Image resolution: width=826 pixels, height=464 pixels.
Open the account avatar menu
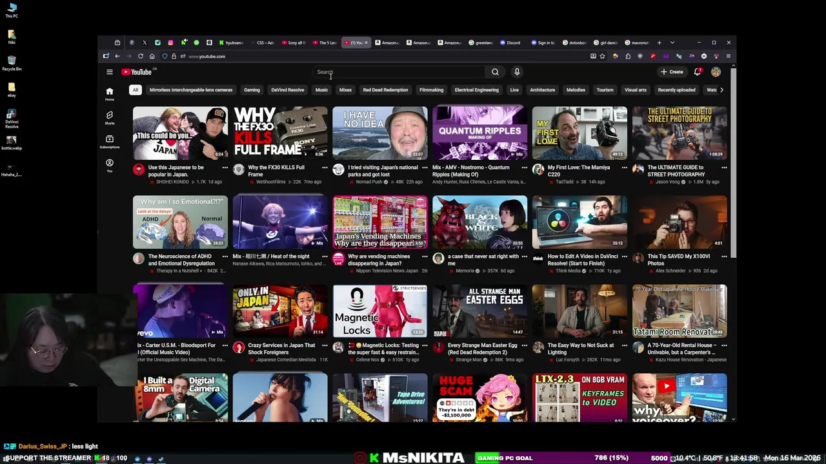tap(716, 72)
